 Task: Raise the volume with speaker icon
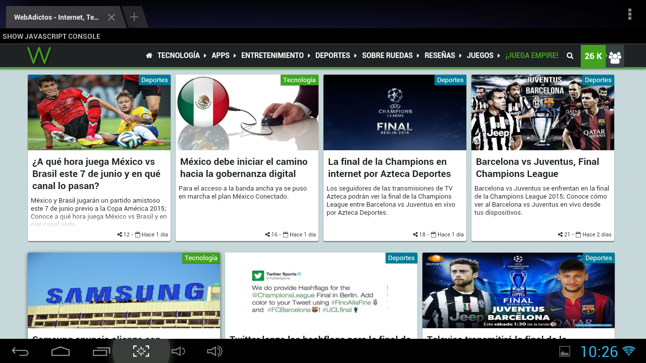point(214,351)
